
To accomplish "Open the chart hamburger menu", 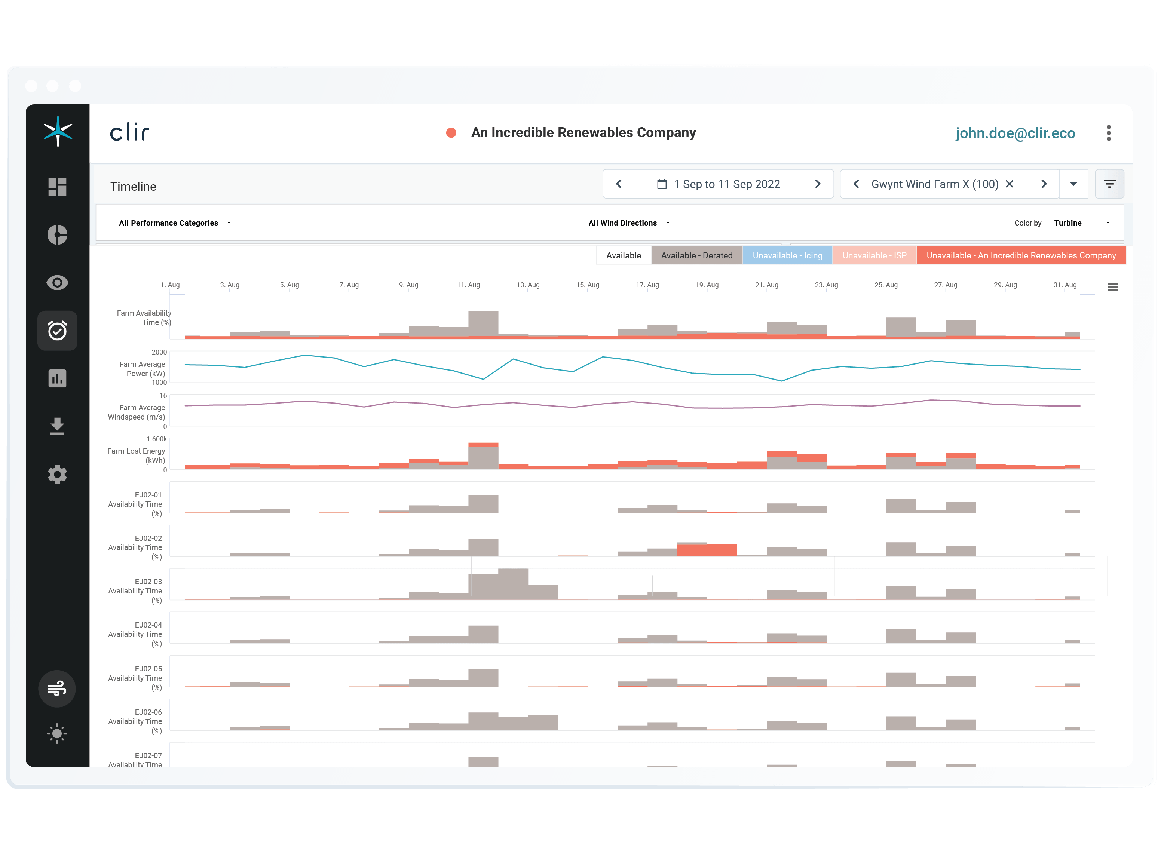I will (1113, 287).
